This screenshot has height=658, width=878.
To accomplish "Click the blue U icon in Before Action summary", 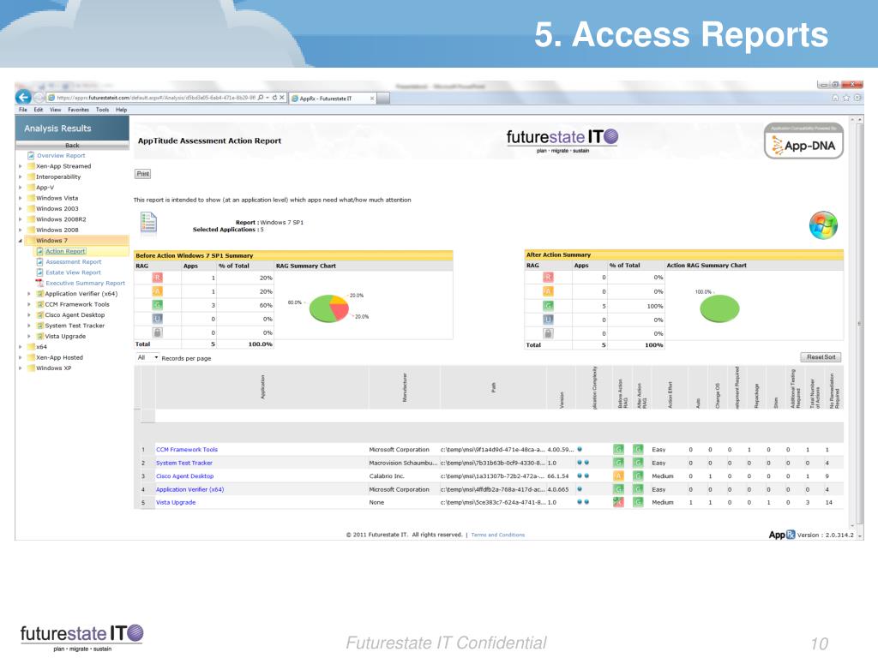I will coord(158,319).
